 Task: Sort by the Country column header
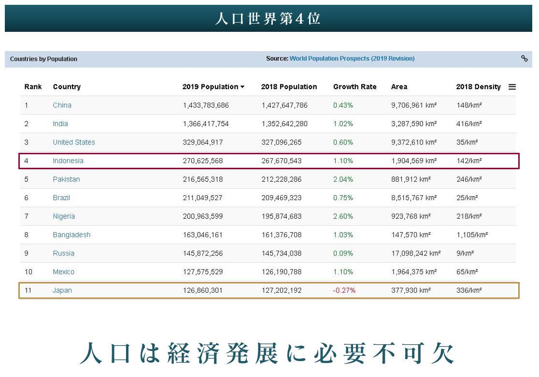coord(67,87)
